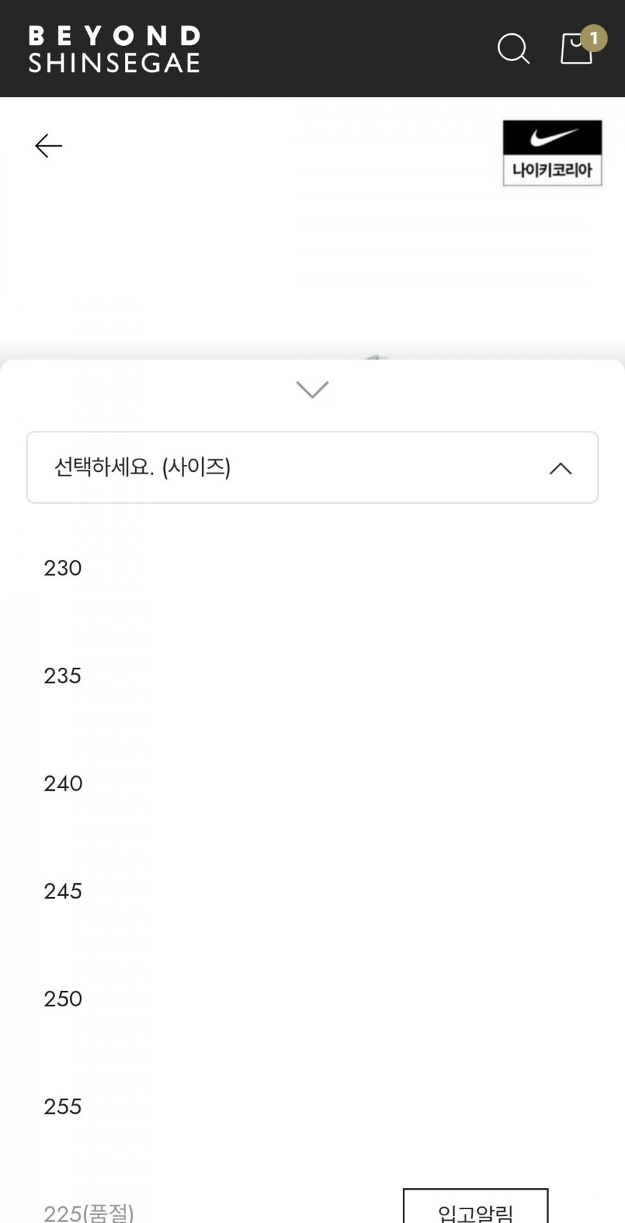Tap the cart badge showing 1
Image resolution: width=625 pixels, height=1223 pixels.
point(594,38)
